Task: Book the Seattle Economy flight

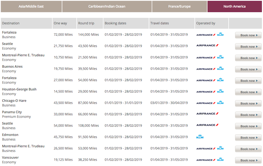Action: 248,47
